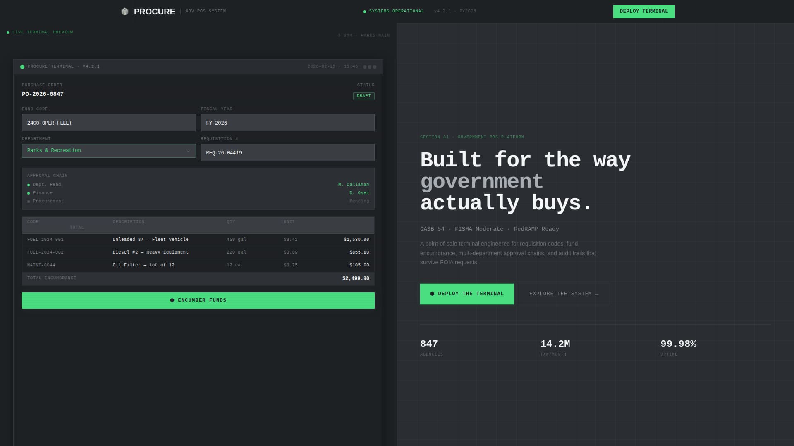794x446 pixels.
Task: Click the PROCURE shield logo icon
Action: point(124,12)
